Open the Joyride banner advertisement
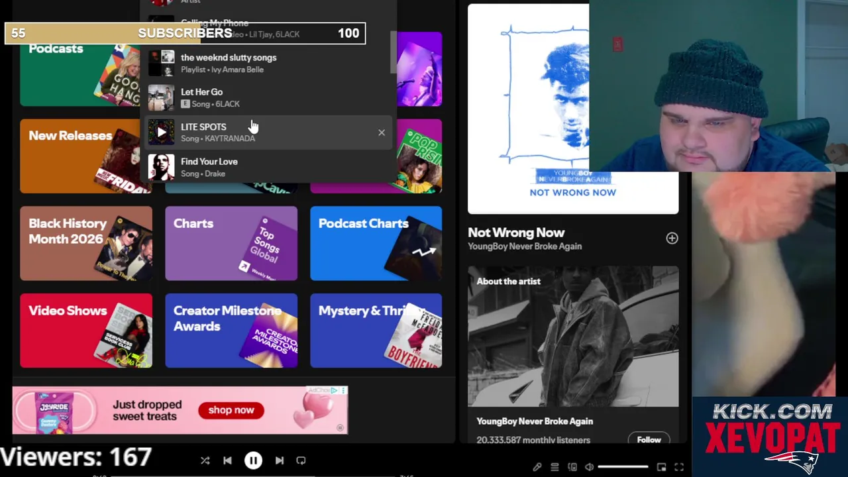The height and width of the screenshot is (477, 848). coord(180,410)
